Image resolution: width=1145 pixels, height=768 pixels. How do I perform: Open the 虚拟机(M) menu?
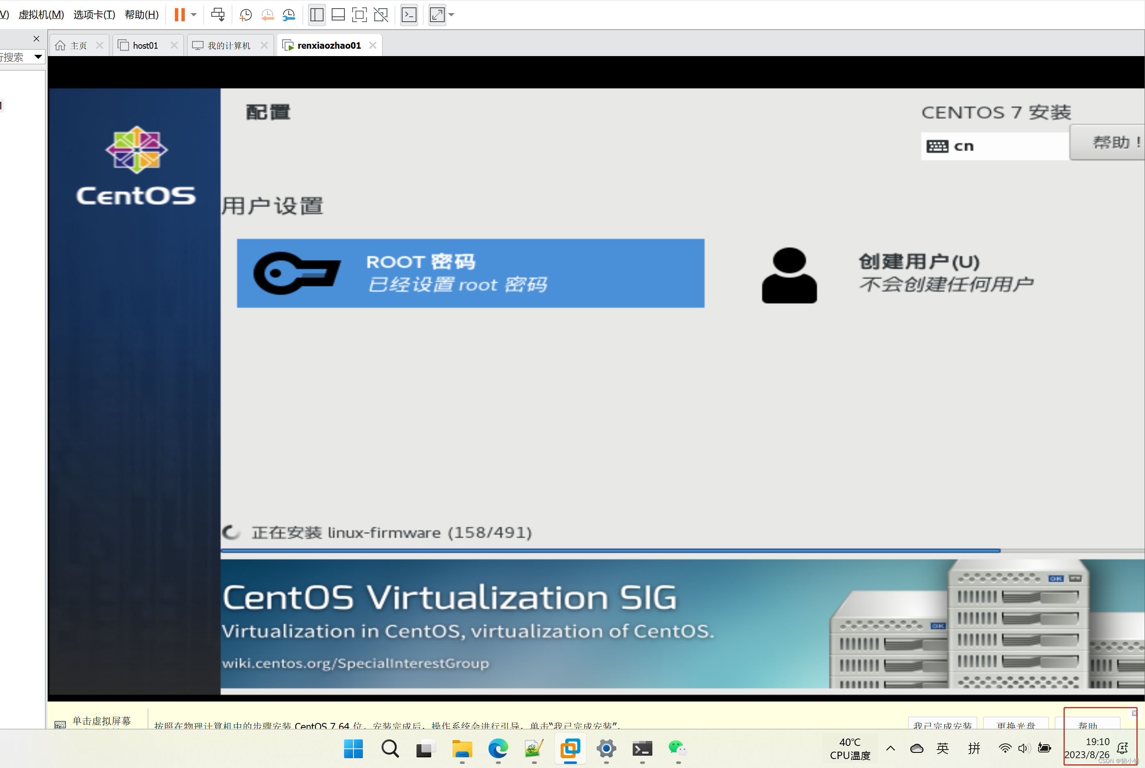[41, 15]
